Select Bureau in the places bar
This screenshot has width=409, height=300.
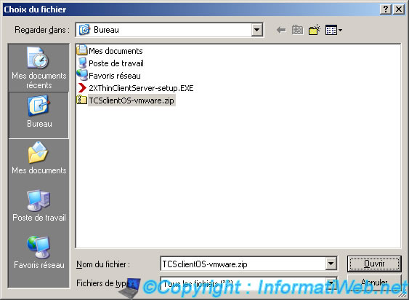[x=39, y=115]
